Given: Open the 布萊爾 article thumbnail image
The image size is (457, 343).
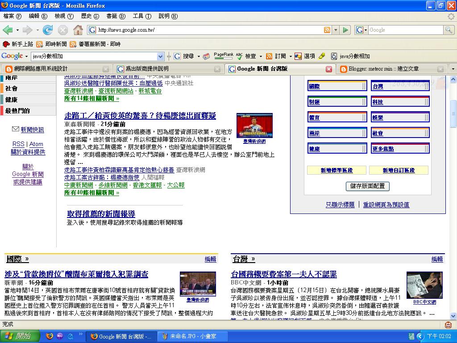Looking at the screenshot, I should [198, 284].
